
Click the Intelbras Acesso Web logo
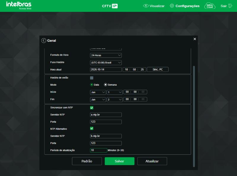point(19,6)
